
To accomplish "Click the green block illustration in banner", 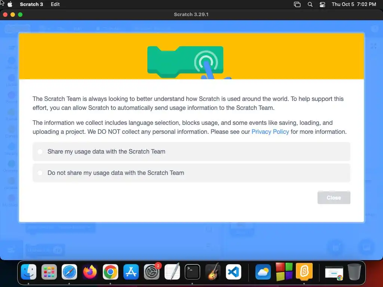I will point(186,62).
